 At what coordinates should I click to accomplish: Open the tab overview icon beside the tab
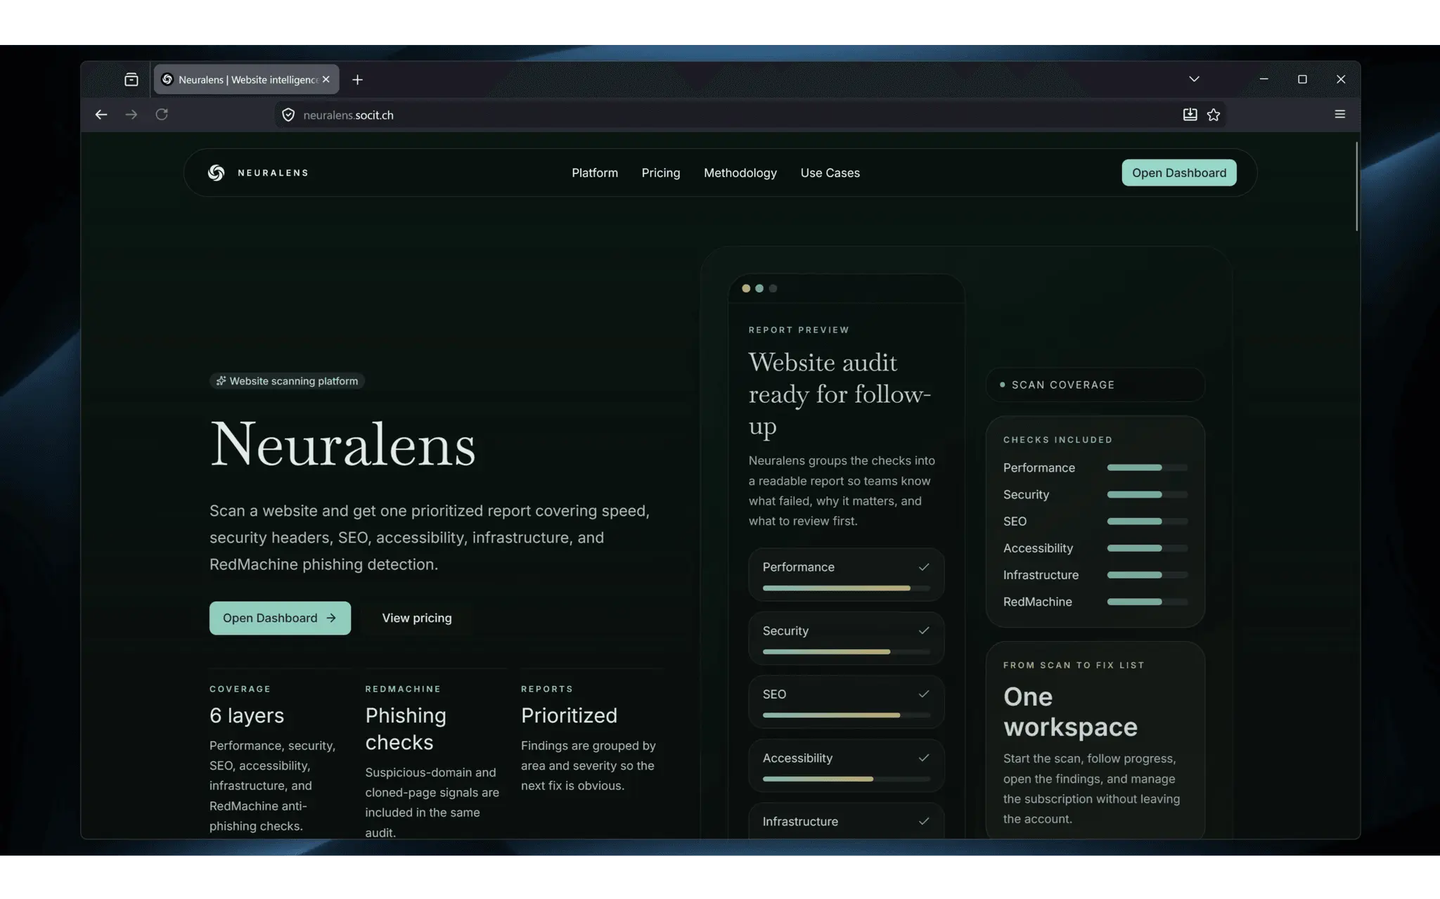pyautogui.click(x=131, y=79)
